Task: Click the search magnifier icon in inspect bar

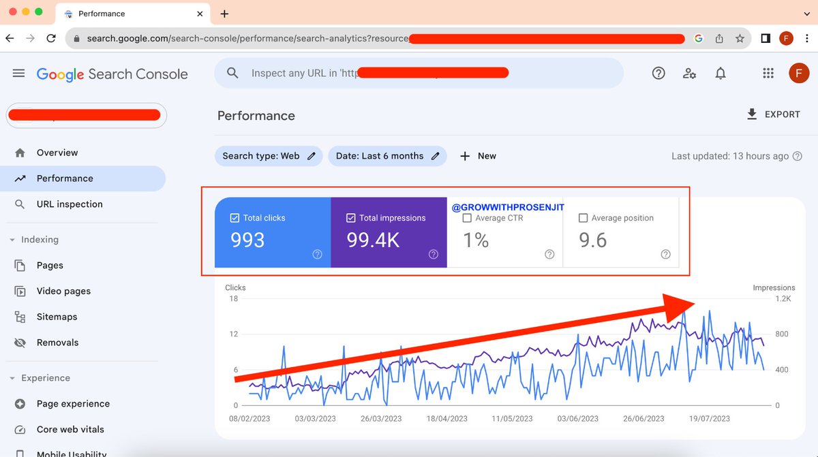Action: point(233,73)
